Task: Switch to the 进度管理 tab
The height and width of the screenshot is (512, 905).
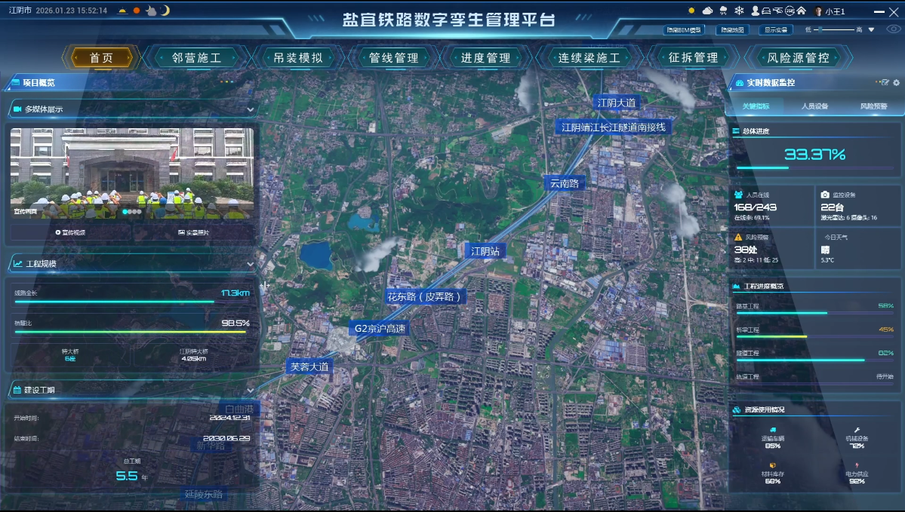Action: pos(486,57)
